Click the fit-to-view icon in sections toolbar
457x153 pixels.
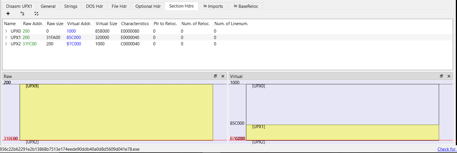[36, 14]
